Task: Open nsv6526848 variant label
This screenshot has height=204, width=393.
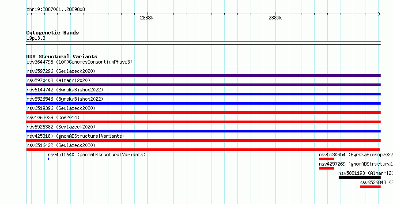Action: [376, 182]
